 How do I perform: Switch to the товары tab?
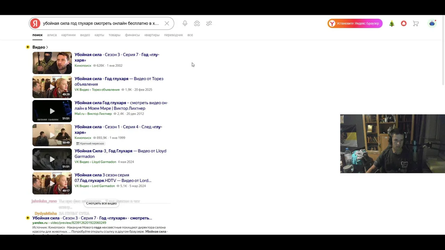pos(114,35)
